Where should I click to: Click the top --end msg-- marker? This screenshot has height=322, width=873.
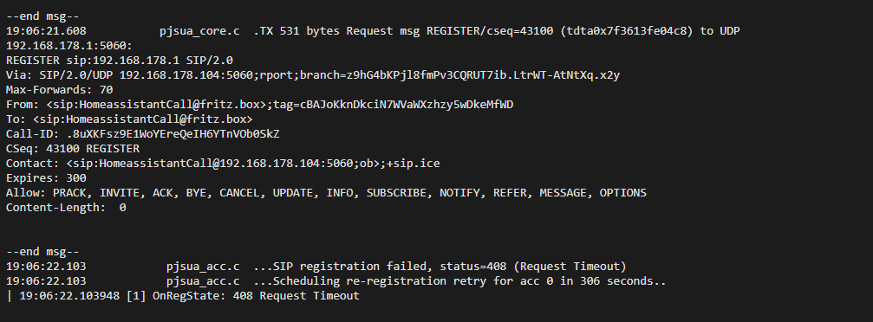pos(42,16)
